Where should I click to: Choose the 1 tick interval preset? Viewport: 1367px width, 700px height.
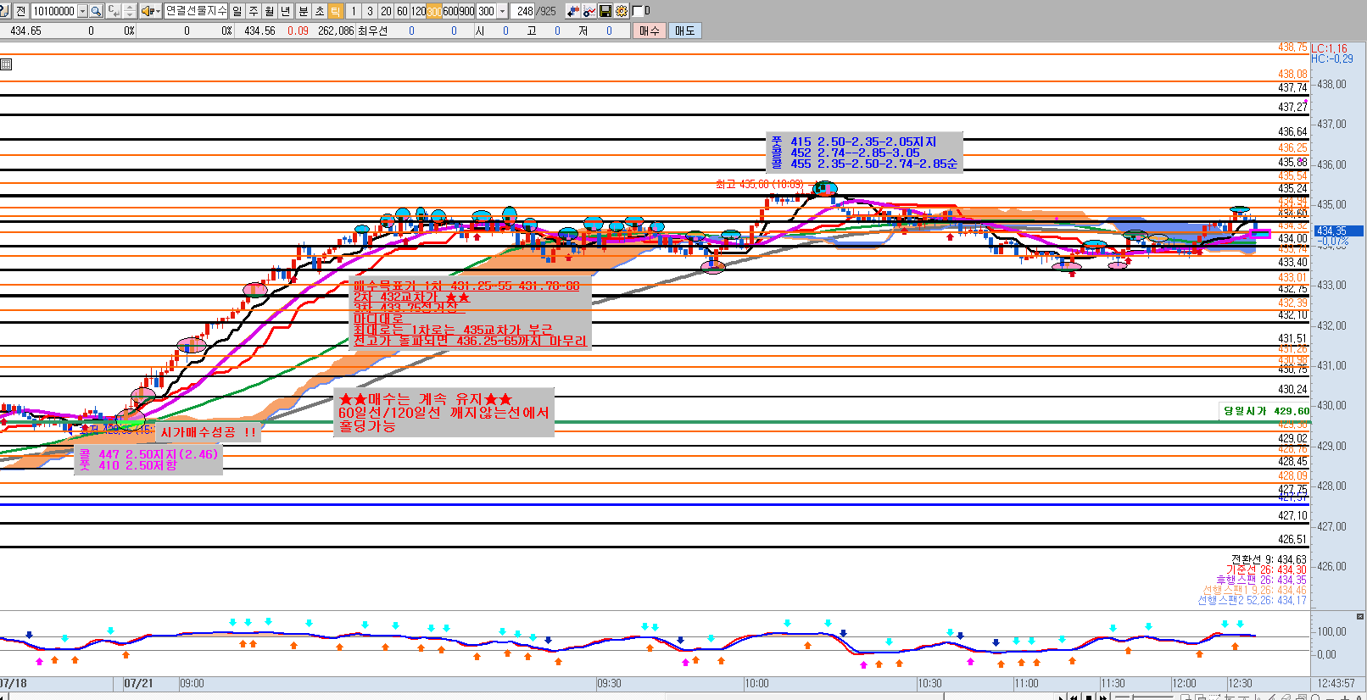click(354, 11)
